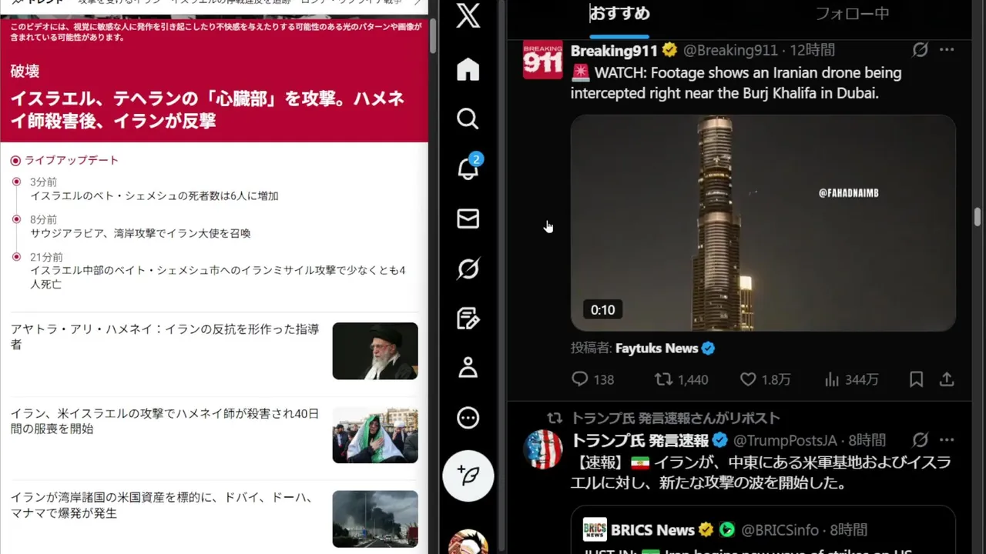Click the トランプ氏 発言速報 avatar
This screenshot has height=554, width=986.
tap(542, 449)
